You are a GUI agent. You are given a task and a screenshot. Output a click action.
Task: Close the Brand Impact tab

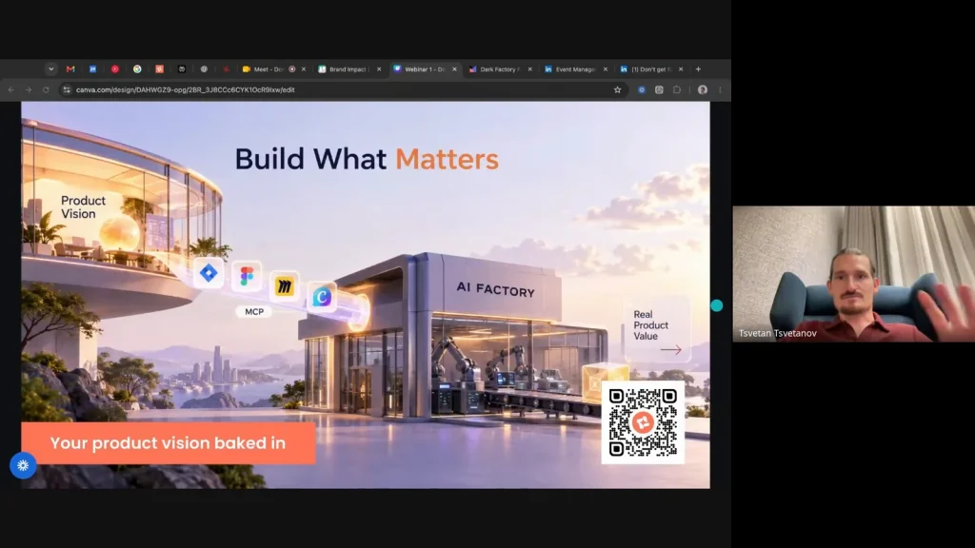click(379, 68)
